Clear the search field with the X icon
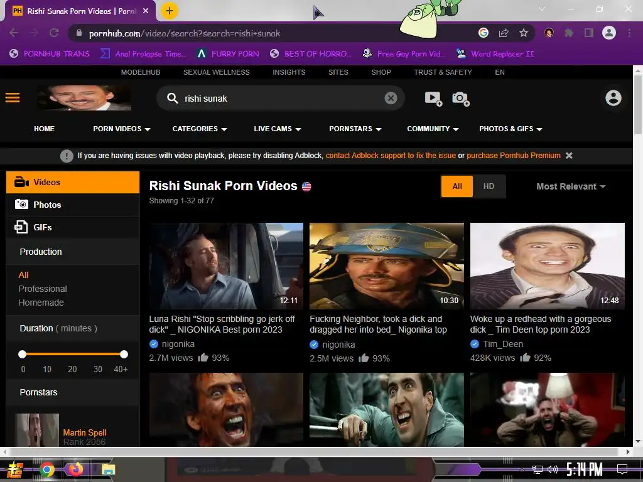 pyautogui.click(x=391, y=98)
